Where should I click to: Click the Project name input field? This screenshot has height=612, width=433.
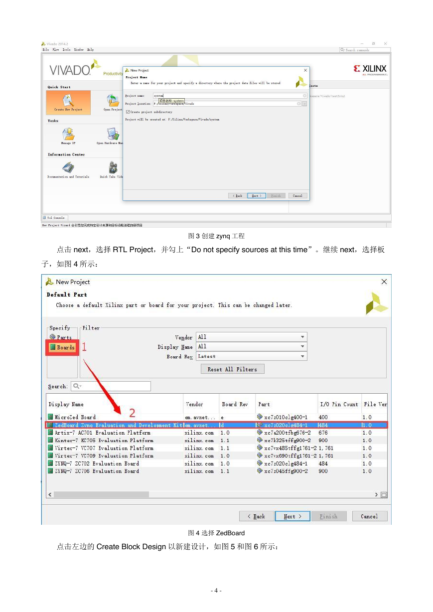tap(230, 96)
